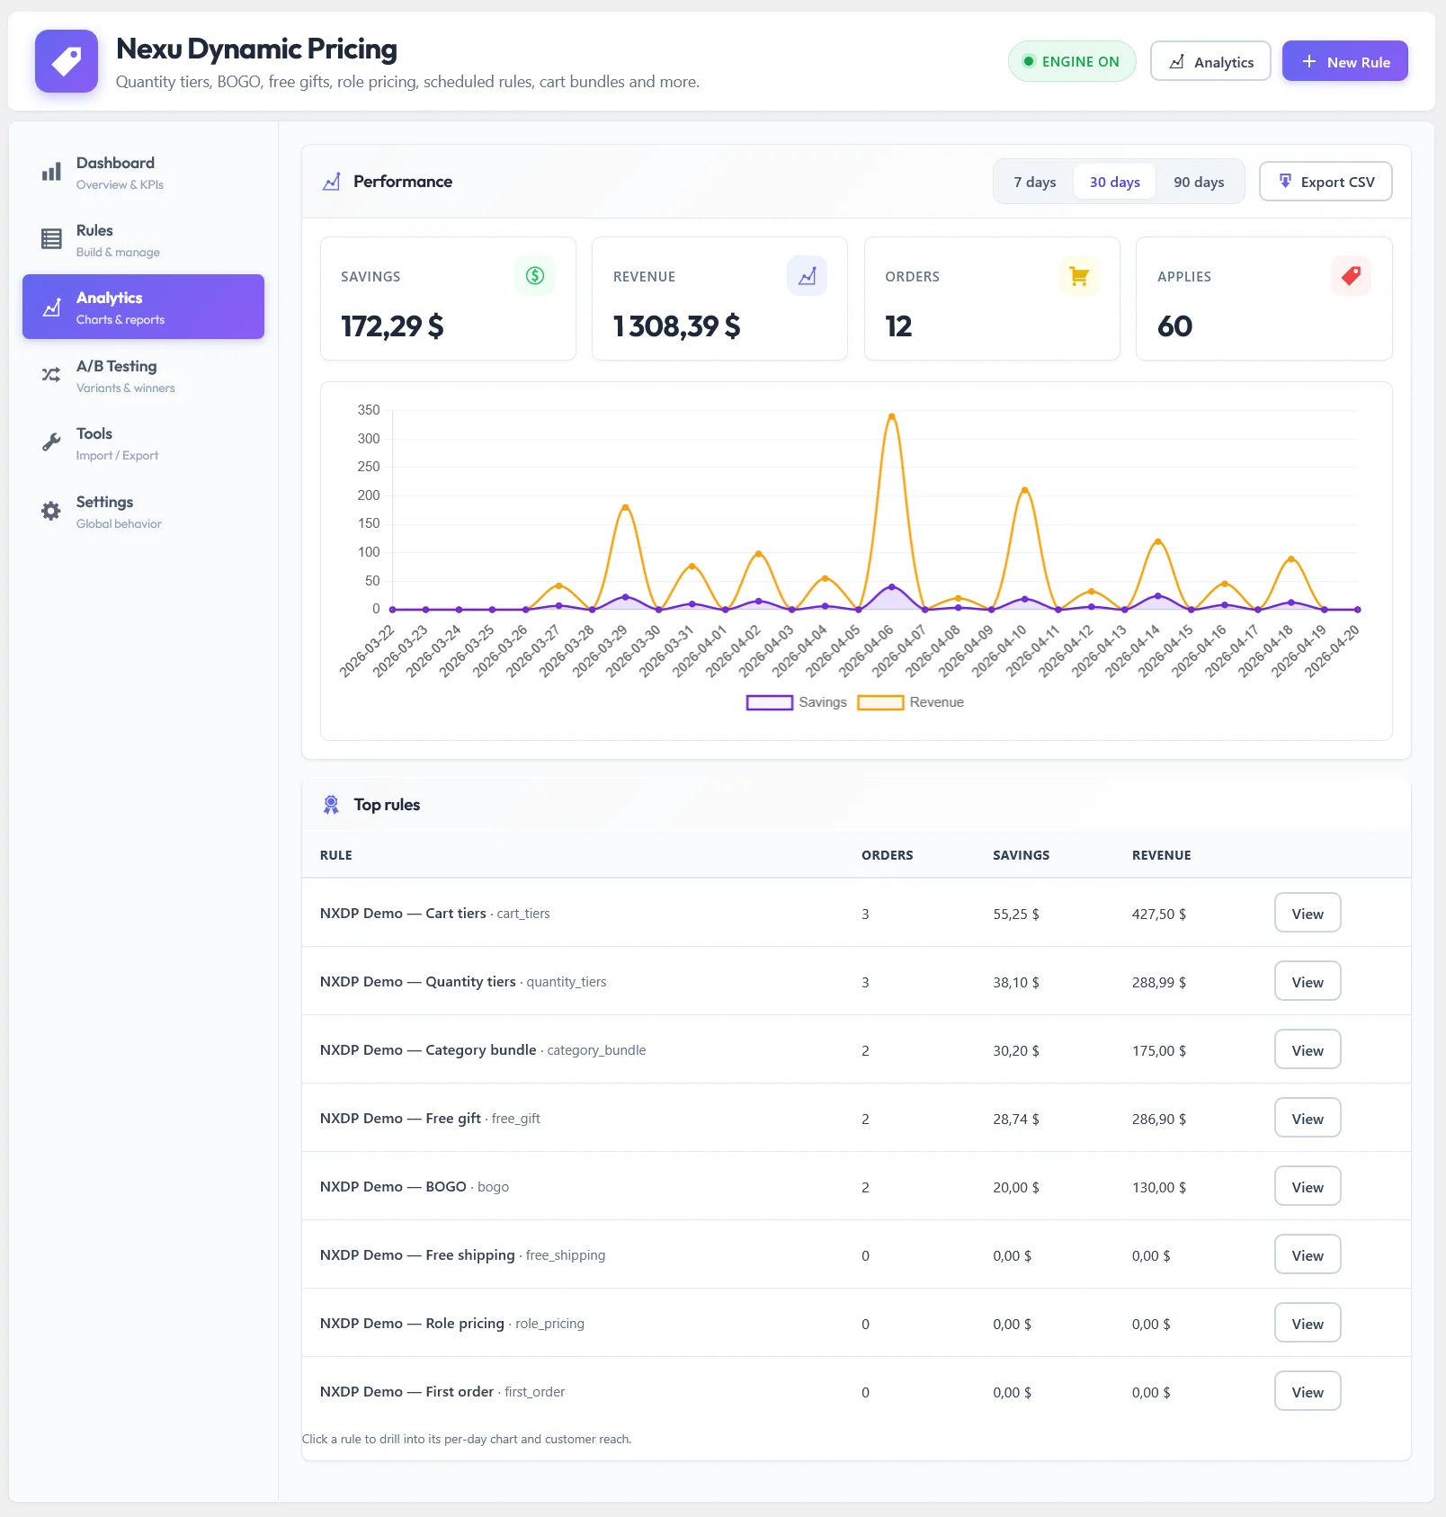
Task: Click the 'Nexu Dynamic Pricing' title
Action: (x=256, y=49)
